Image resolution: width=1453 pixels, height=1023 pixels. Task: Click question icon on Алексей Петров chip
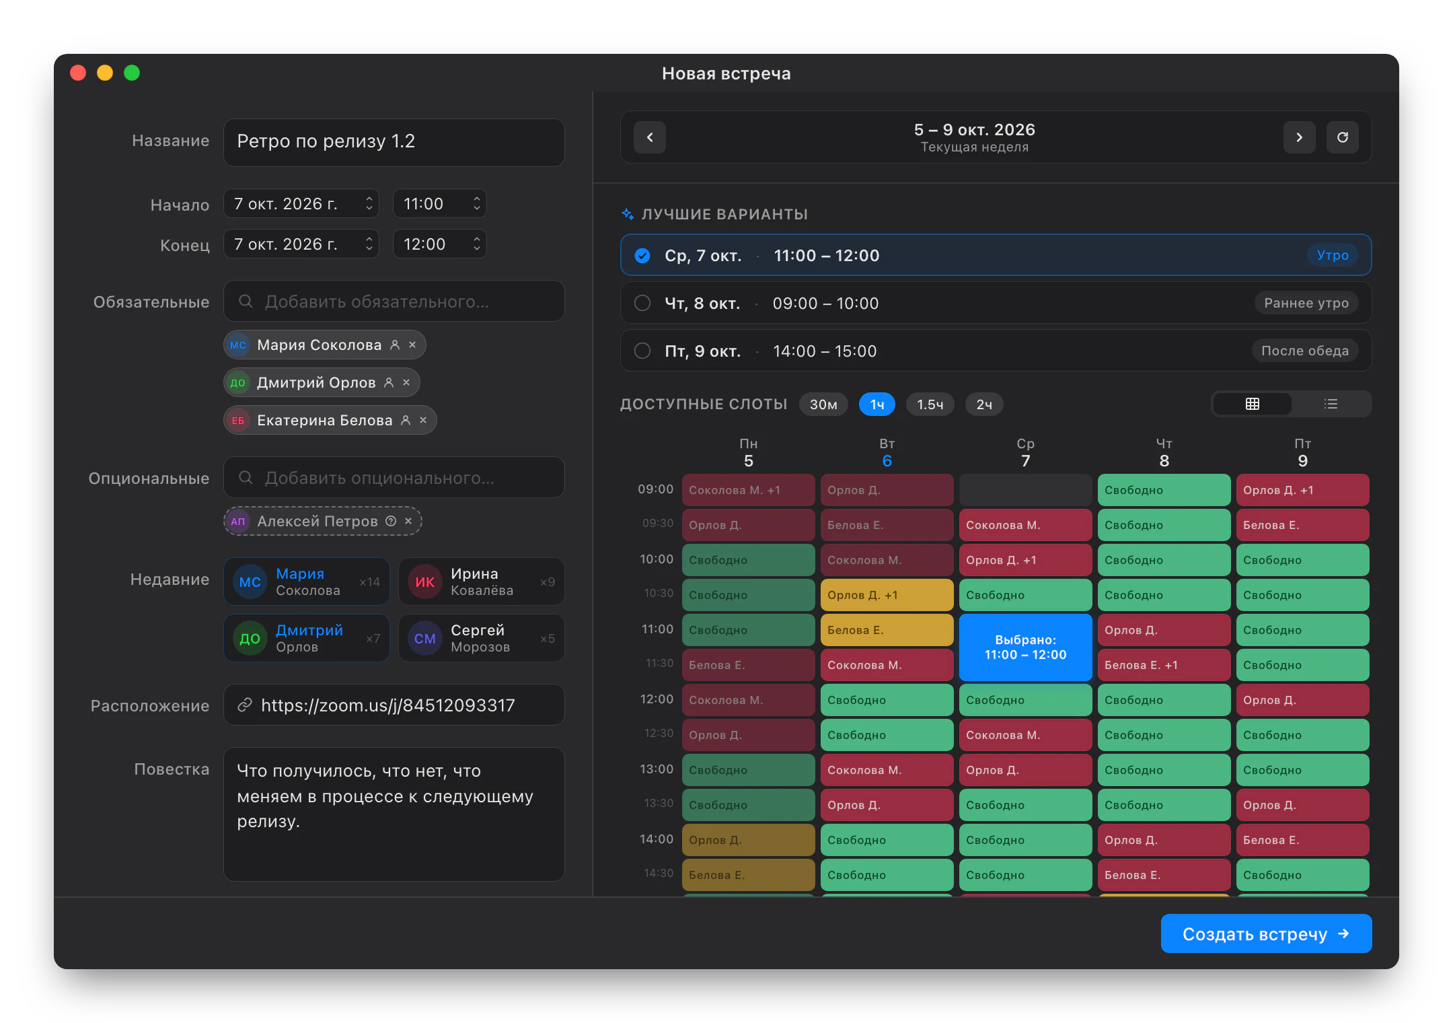tap(391, 521)
